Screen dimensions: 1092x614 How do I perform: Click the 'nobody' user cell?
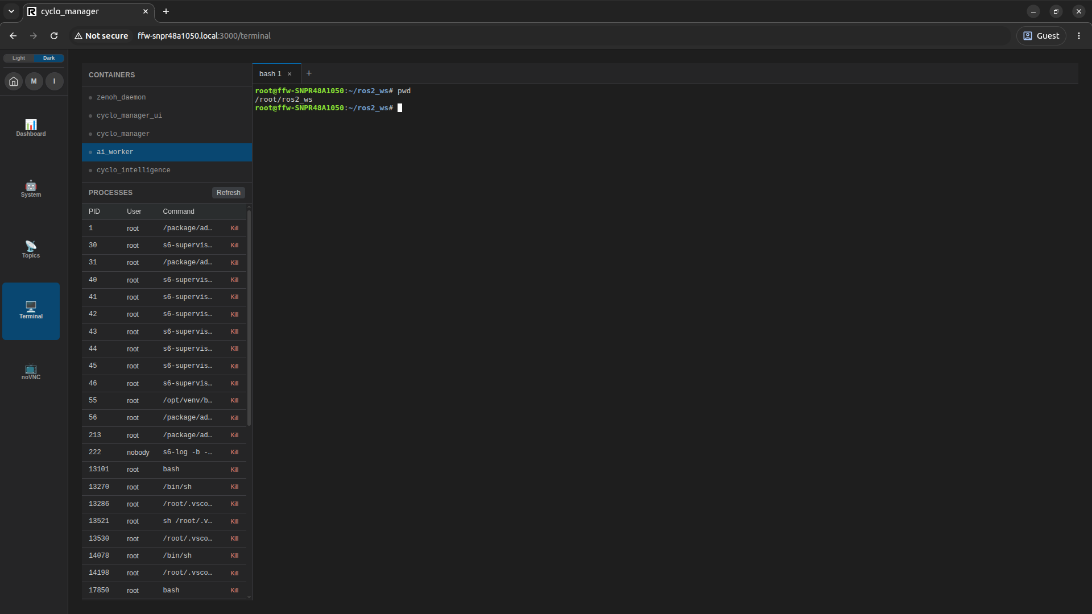(138, 453)
